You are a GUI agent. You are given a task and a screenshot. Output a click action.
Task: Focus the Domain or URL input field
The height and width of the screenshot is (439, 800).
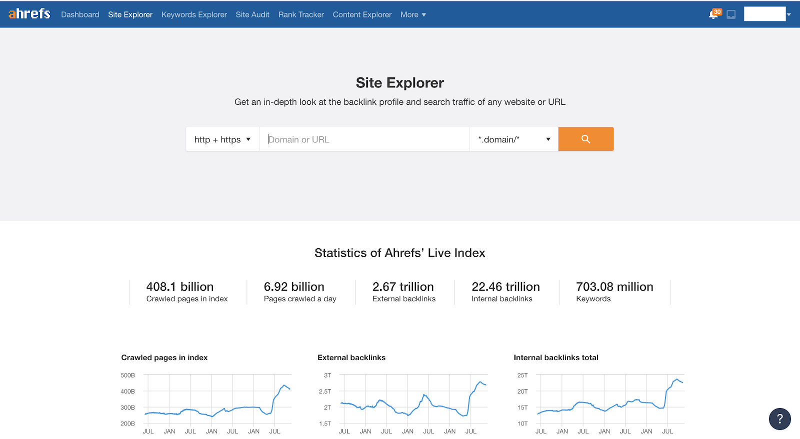coord(365,139)
